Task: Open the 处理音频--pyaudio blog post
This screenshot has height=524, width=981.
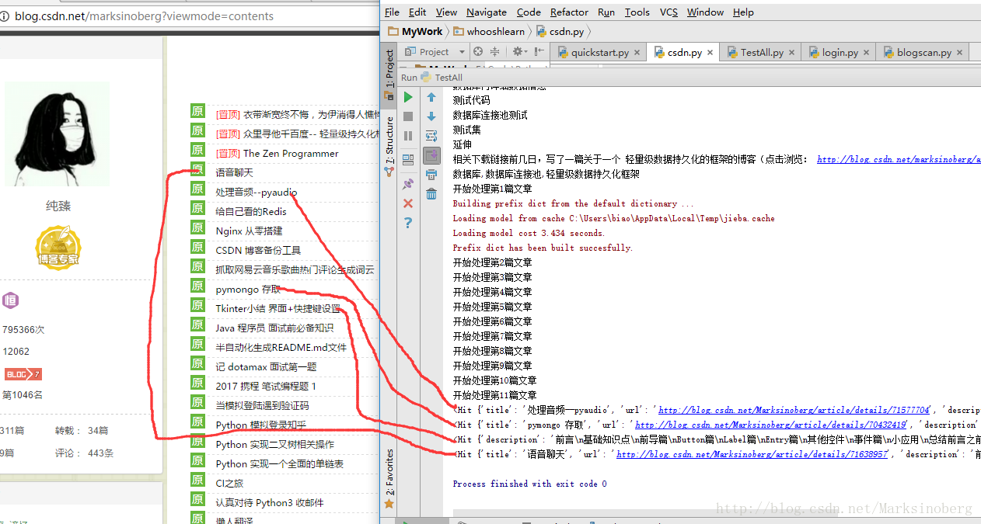Action: (x=256, y=192)
